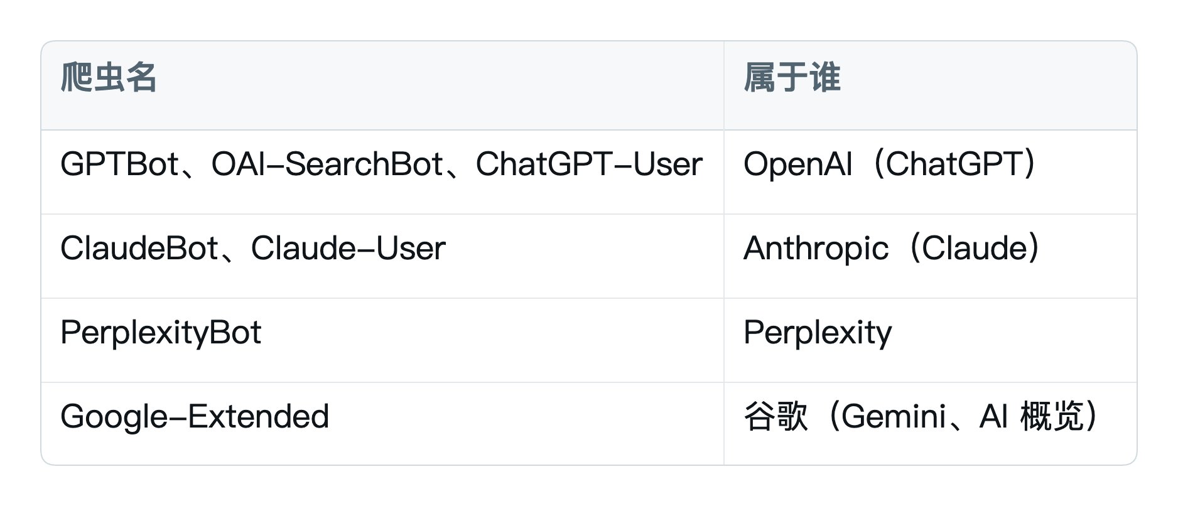This screenshot has height=506, width=1178.
Task: Click the OpenAI owner text
Action: 798,164
